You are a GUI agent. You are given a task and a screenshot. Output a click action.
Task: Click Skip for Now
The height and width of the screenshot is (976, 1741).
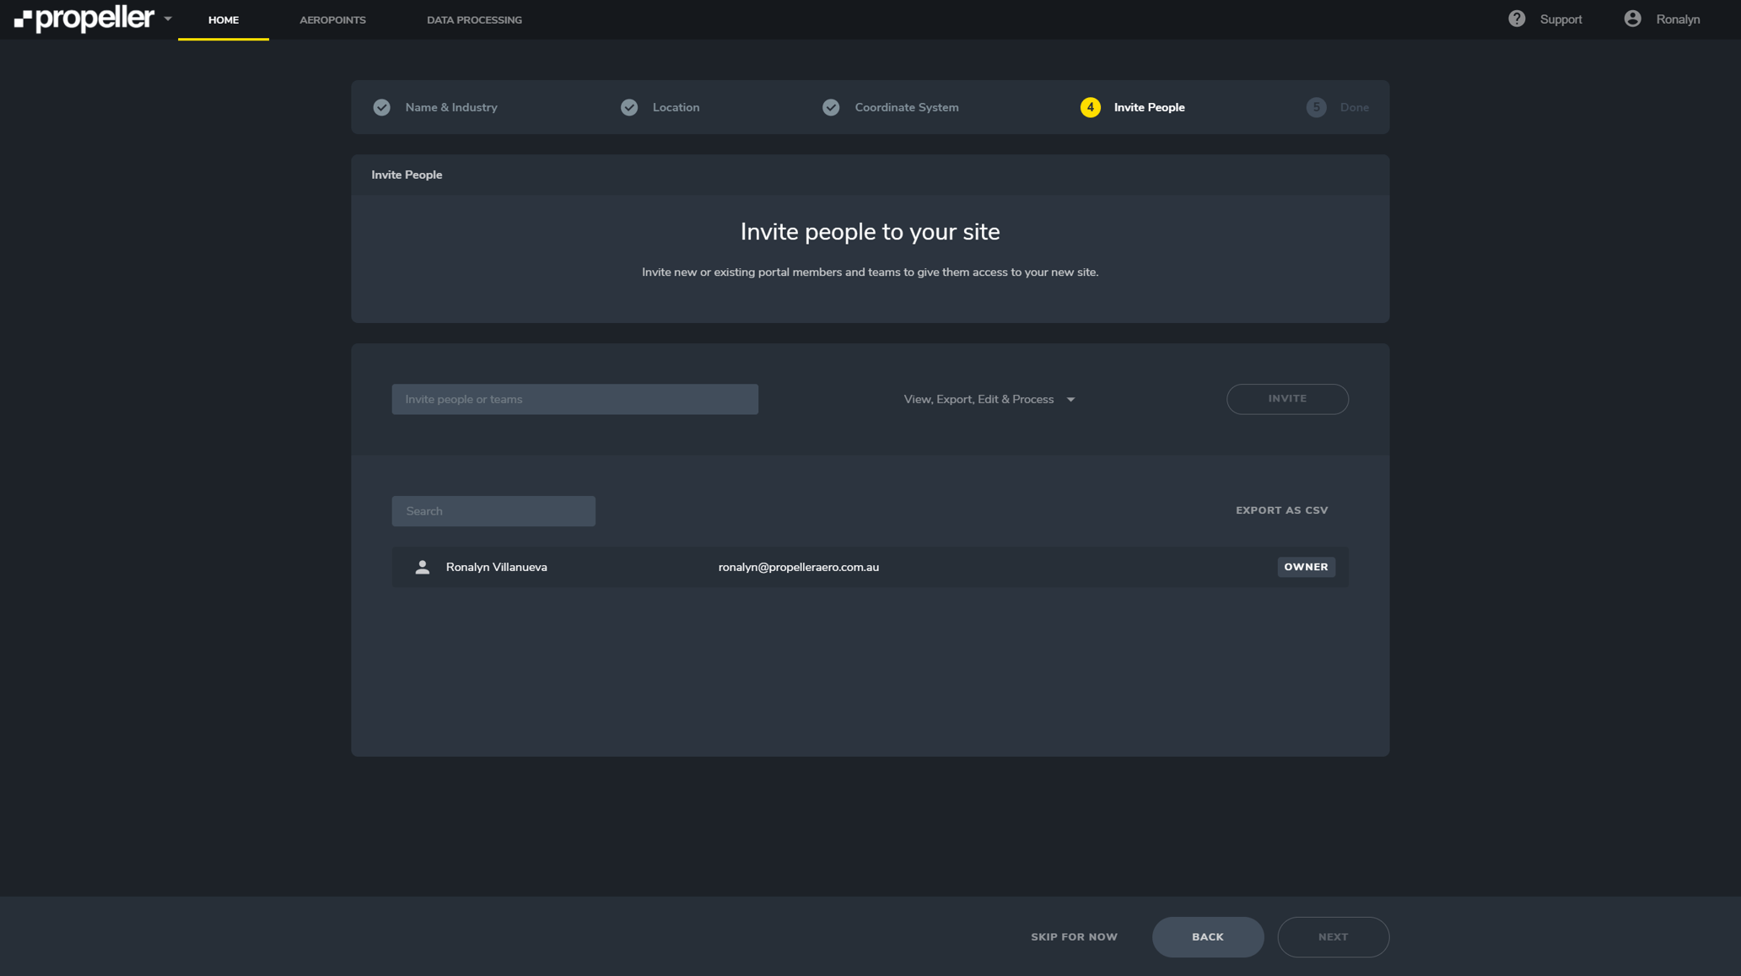(1074, 937)
